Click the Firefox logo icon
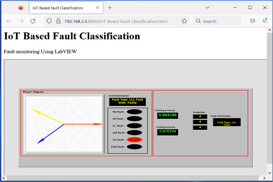The image size is (273, 182). coord(21,8)
